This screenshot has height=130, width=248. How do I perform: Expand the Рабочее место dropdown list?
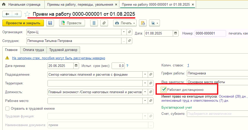pos(145,101)
